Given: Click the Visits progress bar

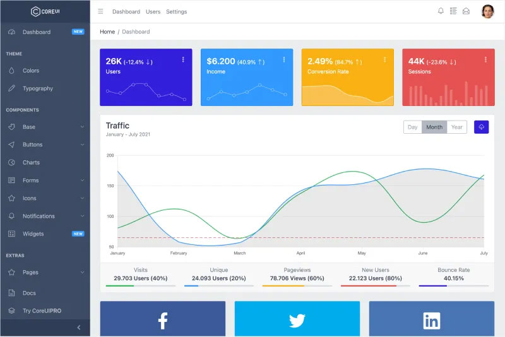Looking at the screenshot, I should pos(141,286).
